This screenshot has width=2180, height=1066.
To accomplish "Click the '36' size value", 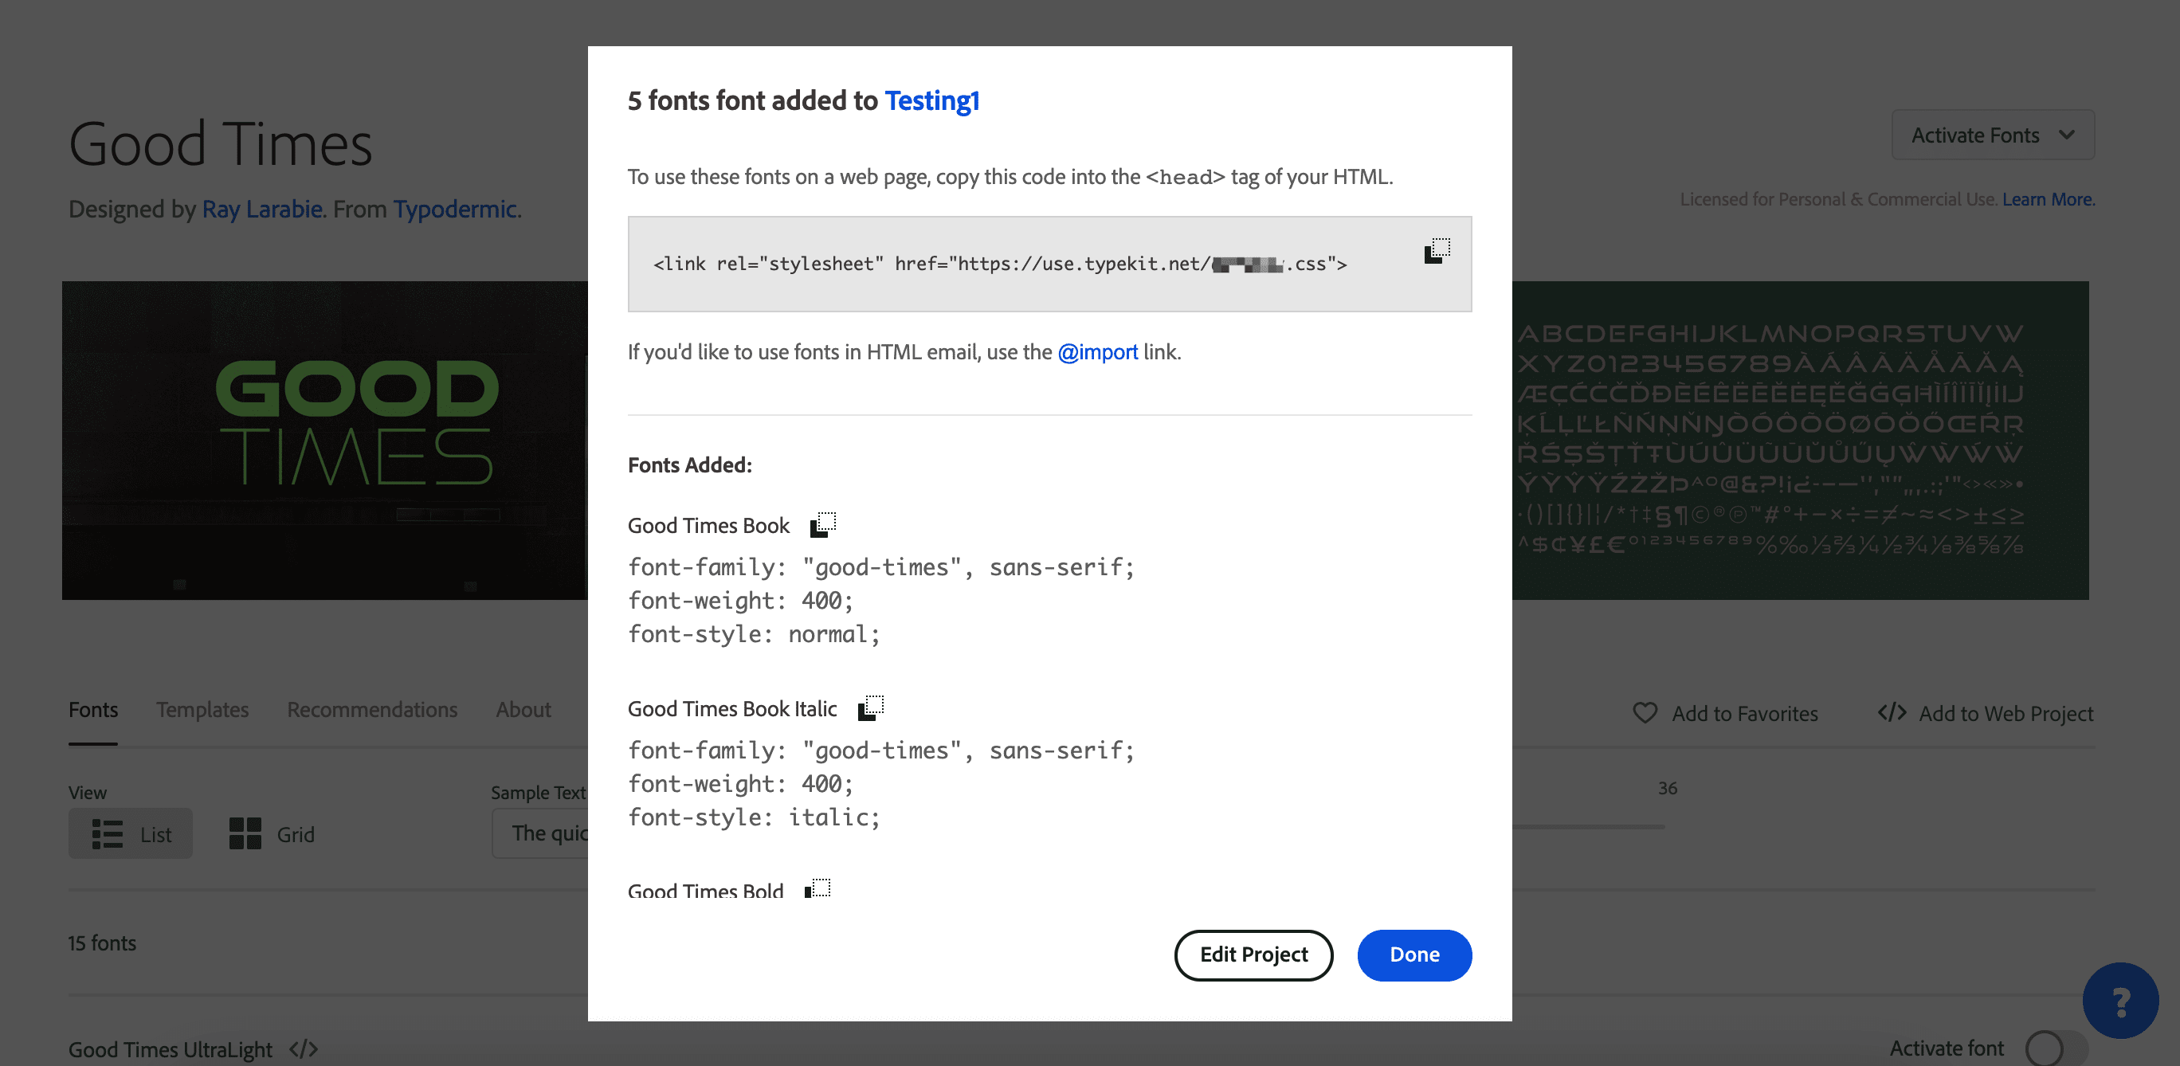I will (1667, 788).
